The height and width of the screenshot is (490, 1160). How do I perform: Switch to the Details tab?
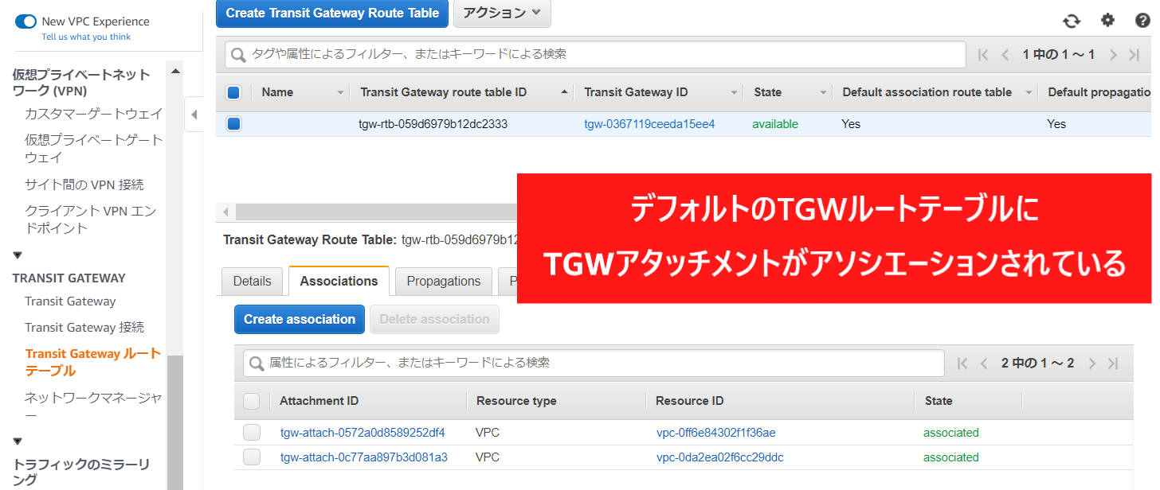[x=252, y=281]
